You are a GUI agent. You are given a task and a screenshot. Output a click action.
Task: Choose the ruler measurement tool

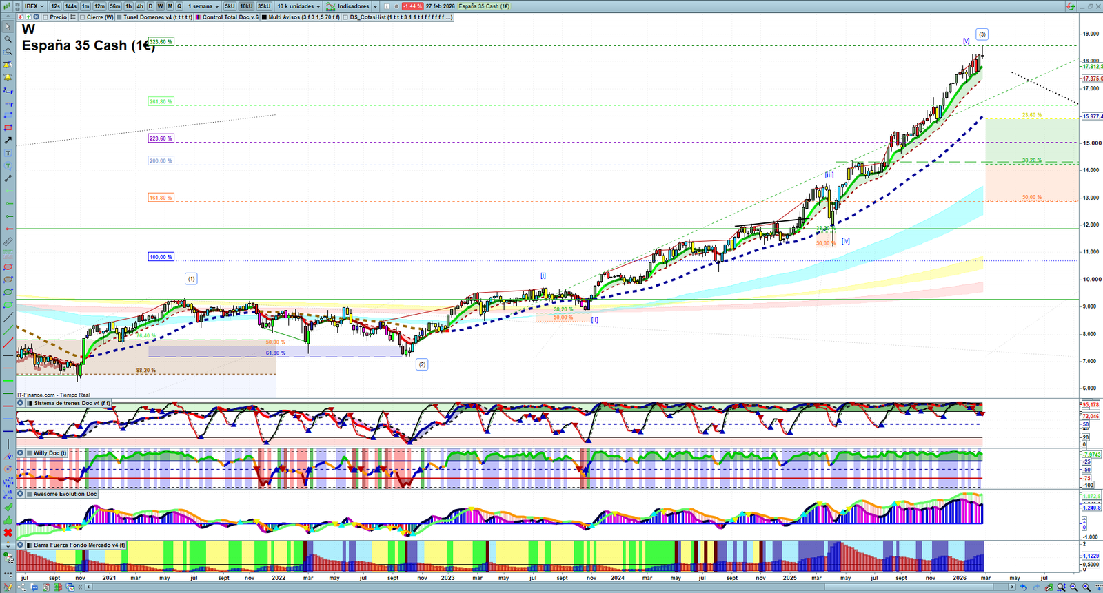(x=8, y=242)
